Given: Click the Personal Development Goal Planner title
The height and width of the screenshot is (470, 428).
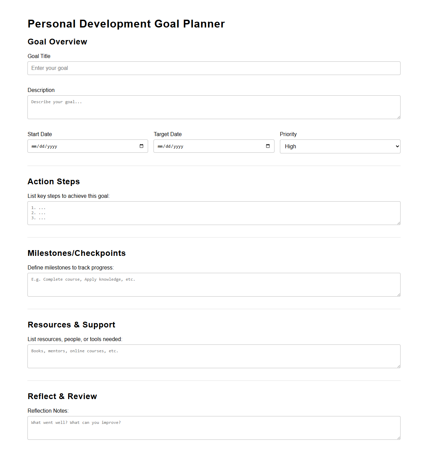Looking at the screenshot, I should pyautogui.click(x=126, y=24).
